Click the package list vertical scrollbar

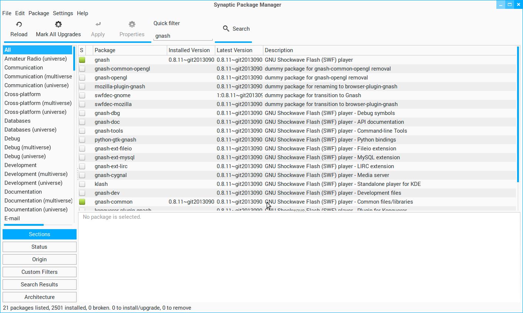tap(517, 115)
